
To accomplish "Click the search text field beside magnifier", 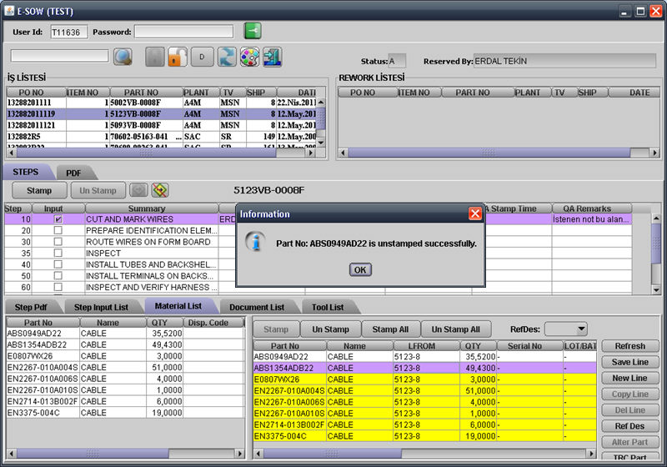I will pyautogui.click(x=59, y=56).
